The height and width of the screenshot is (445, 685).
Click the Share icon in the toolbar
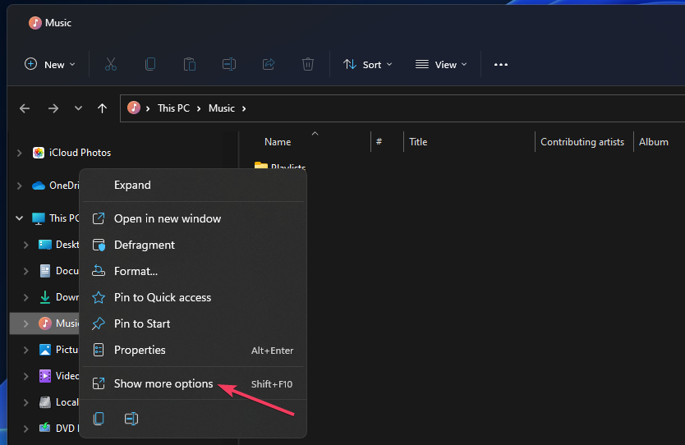coord(269,64)
